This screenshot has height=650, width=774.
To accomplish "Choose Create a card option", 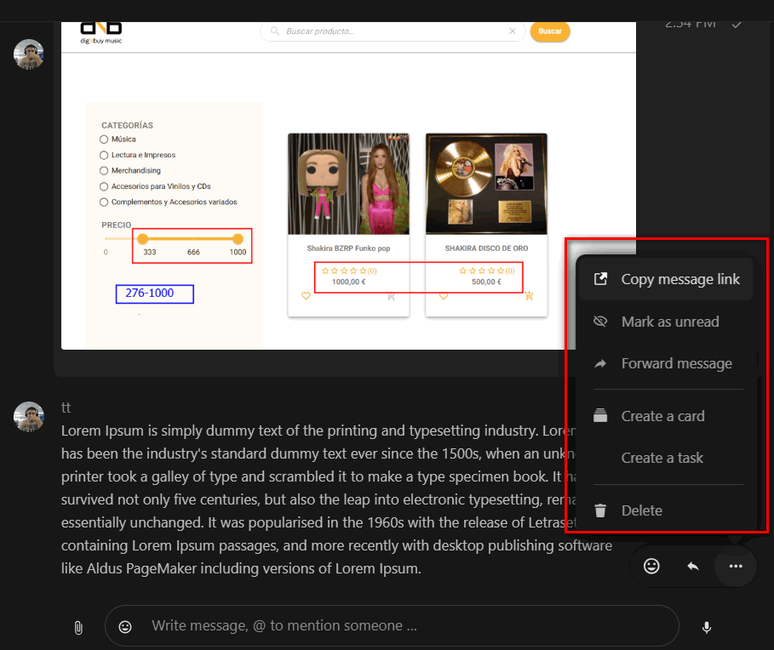I will pyautogui.click(x=665, y=416).
